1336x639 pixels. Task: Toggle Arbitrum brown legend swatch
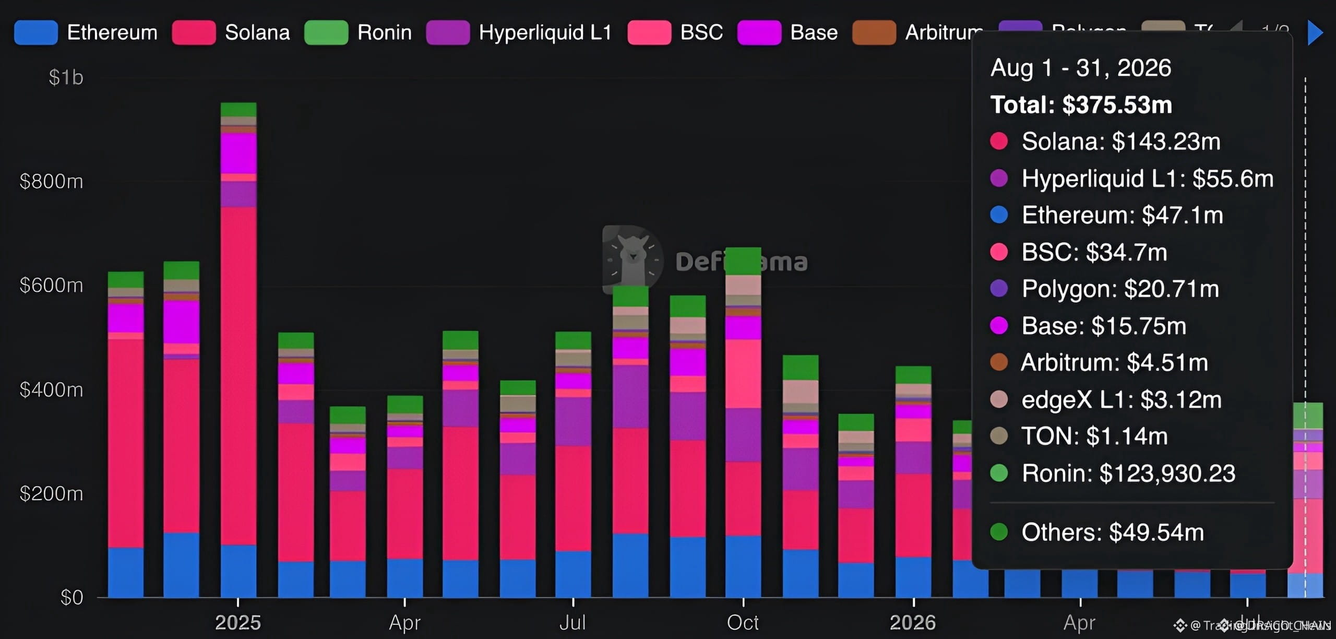pos(874,32)
